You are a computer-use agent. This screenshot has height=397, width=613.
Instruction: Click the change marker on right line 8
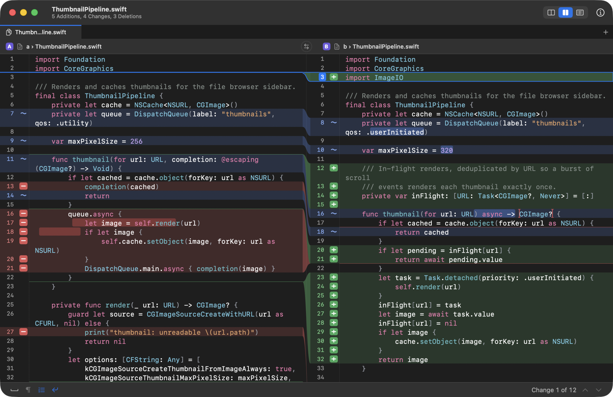(334, 123)
